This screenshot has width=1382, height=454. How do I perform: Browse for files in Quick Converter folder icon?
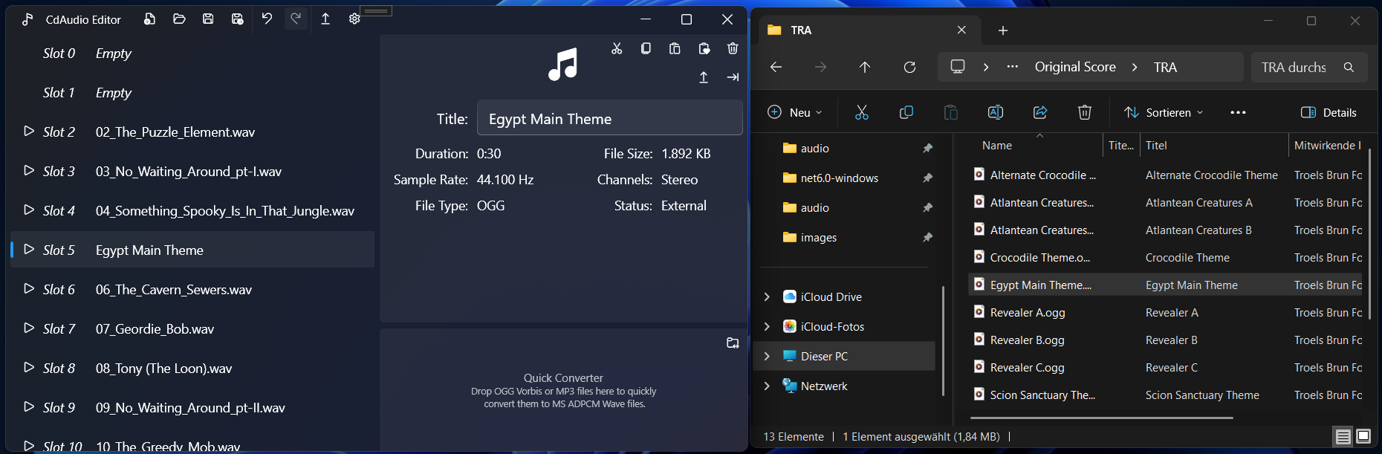tap(733, 343)
